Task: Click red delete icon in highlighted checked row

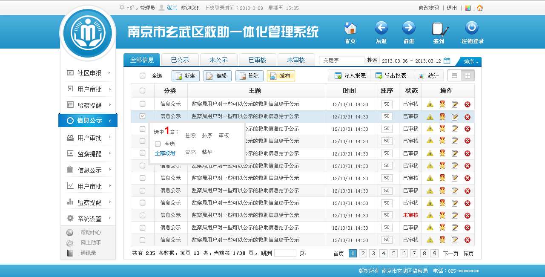Action: point(468,117)
